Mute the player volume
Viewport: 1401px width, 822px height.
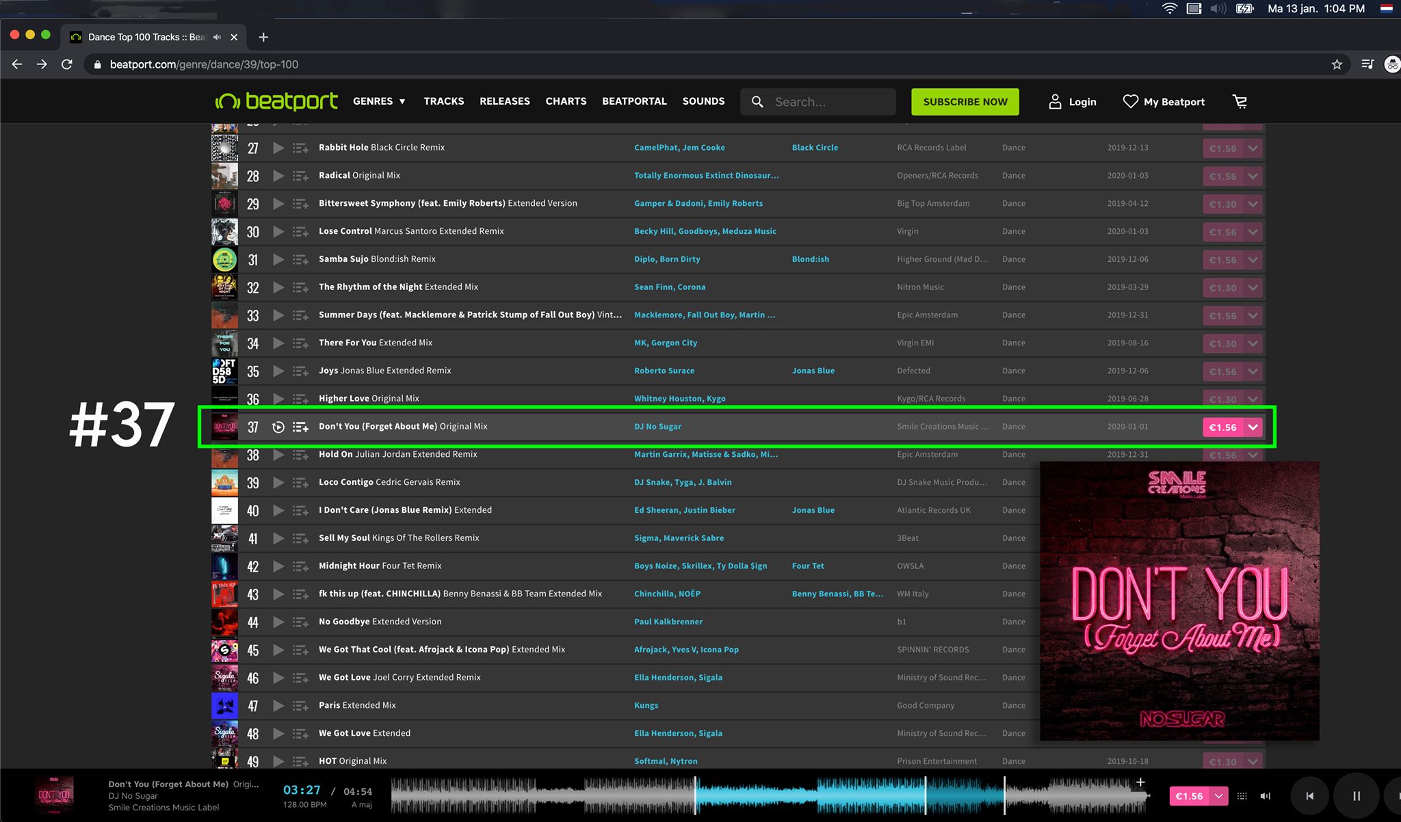pyautogui.click(x=1266, y=796)
